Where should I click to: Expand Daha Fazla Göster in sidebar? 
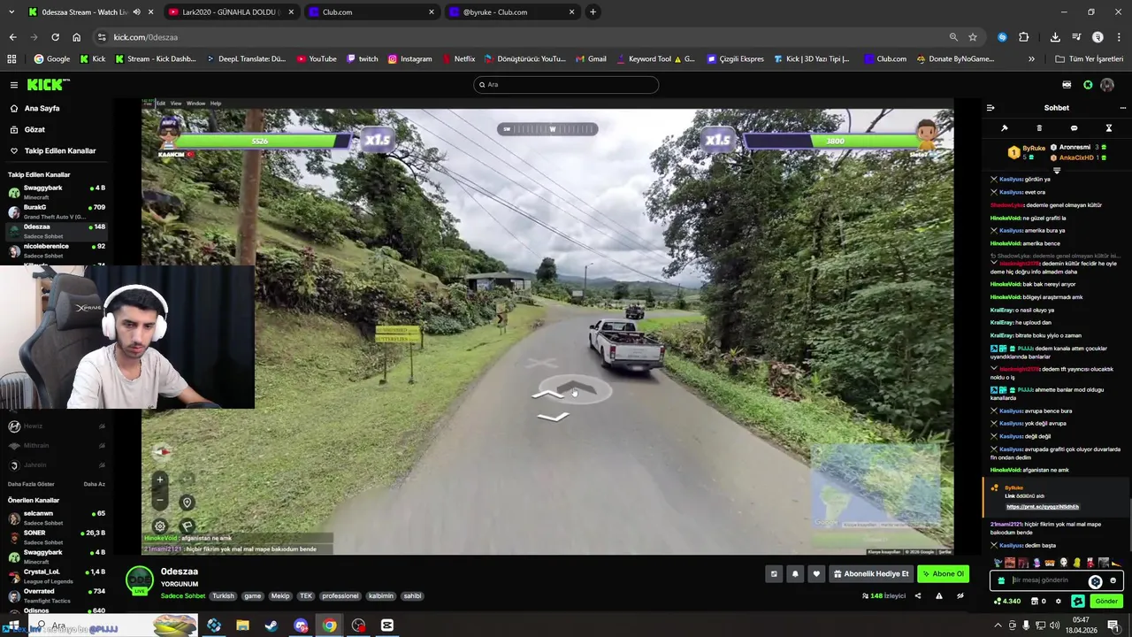pyautogui.click(x=31, y=484)
